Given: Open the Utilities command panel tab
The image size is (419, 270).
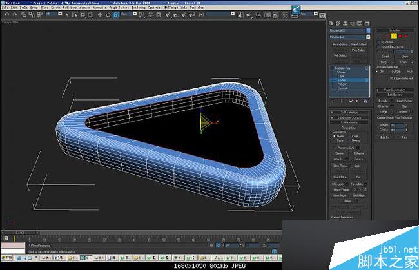Looking at the screenshot, I should coord(367,23).
